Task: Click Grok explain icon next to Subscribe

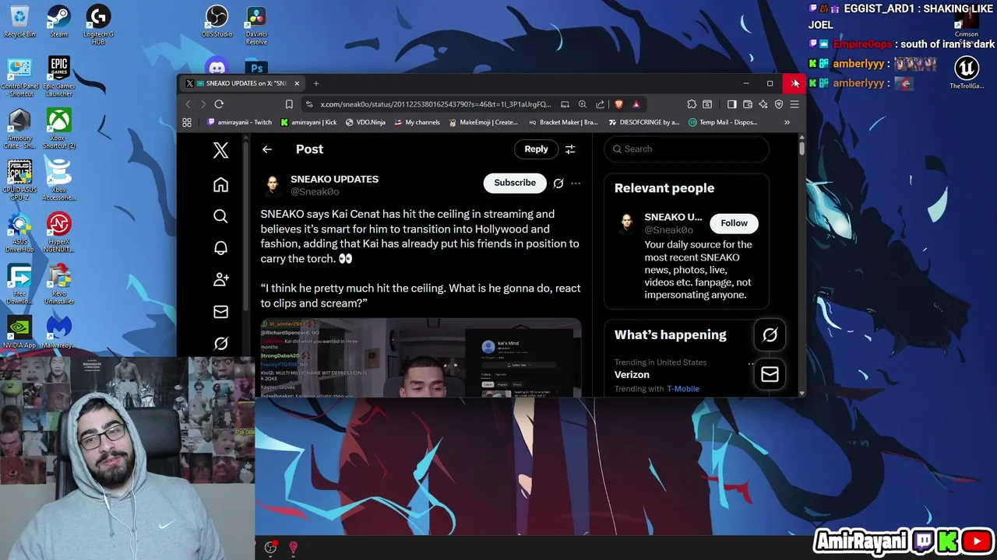Action: tap(558, 184)
